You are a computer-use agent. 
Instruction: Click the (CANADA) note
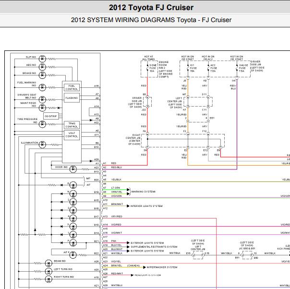(133, 265)
